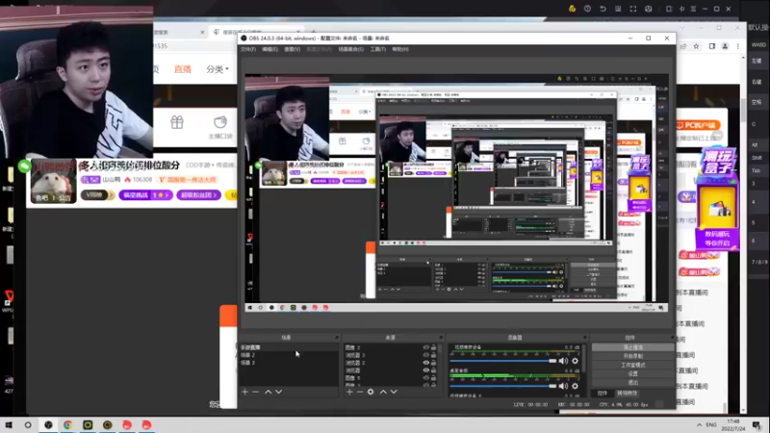
Task: Enable 工作室模式 studio mode
Action: (x=632, y=365)
